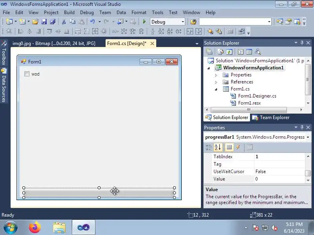Click the Save All icon
The height and width of the screenshot is (235, 314).
(x=53, y=22)
